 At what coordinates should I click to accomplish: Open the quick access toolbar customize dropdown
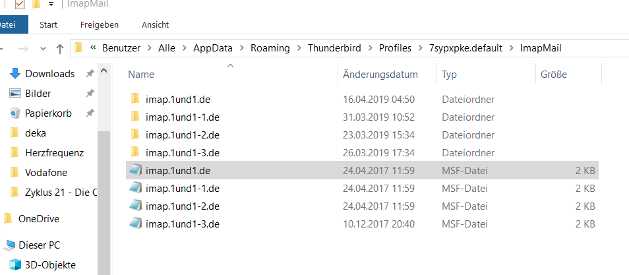(x=51, y=5)
